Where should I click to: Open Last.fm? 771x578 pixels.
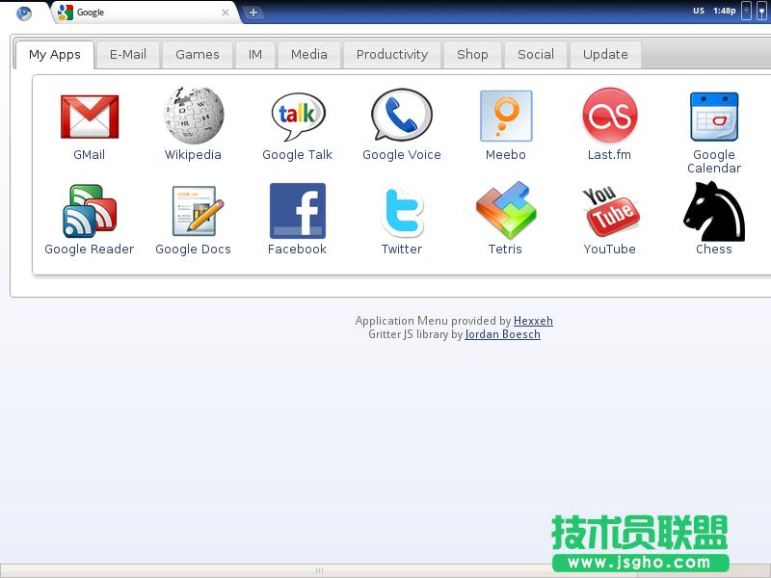pos(609,116)
